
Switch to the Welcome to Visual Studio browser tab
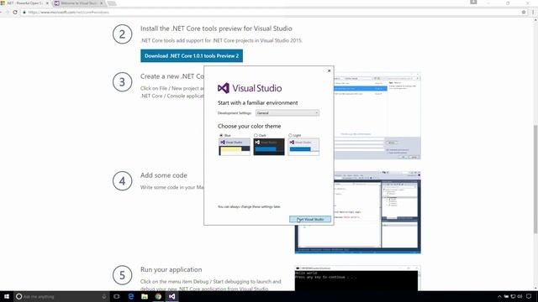click(x=78, y=3)
